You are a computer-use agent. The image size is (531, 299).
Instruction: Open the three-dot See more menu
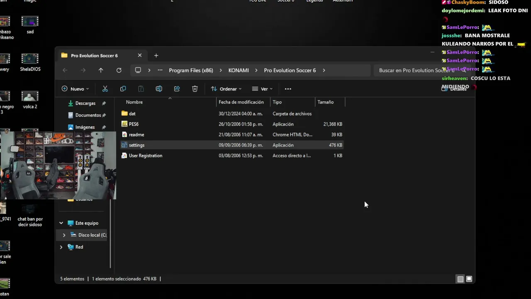pyautogui.click(x=288, y=89)
